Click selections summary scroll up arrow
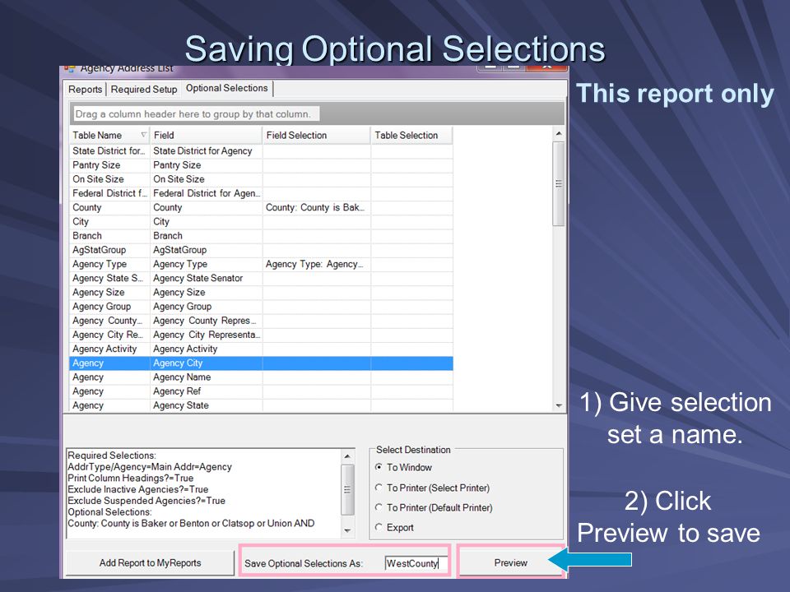This screenshot has width=790, height=592. [x=347, y=456]
